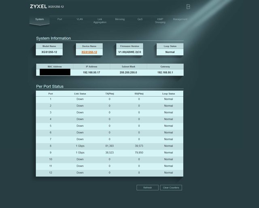Screen dimensions: 259x208
Task: Click the gateway value 192.168.50.1
Action: pyautogui.click(x=165, y=72)
